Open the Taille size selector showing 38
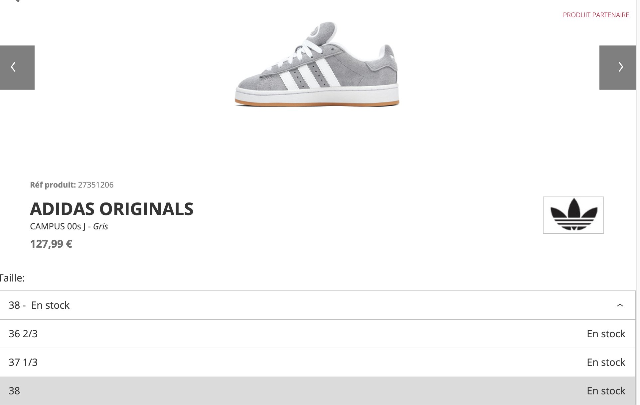Image resolution: width=640 pixels, height=405 pixels. point(318,305)
